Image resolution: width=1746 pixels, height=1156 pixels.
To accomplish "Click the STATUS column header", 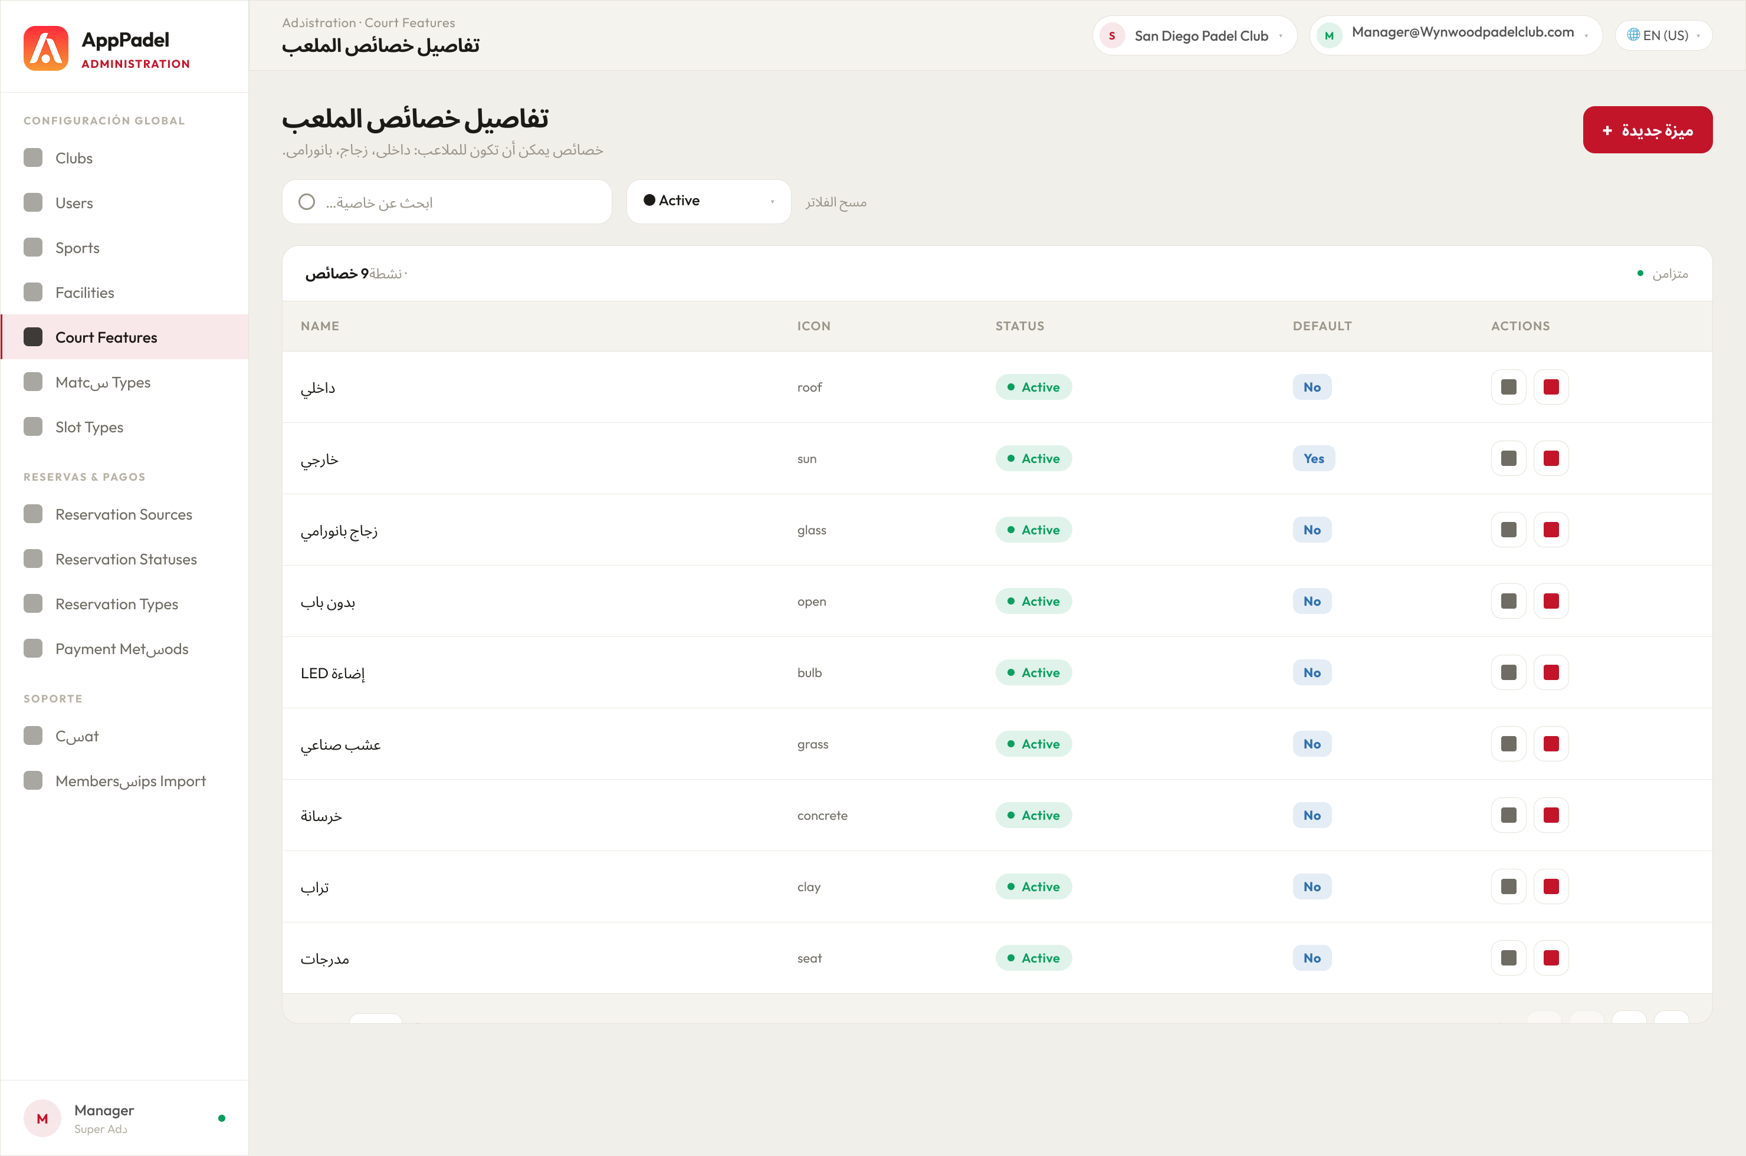I will coord(1020,326).
